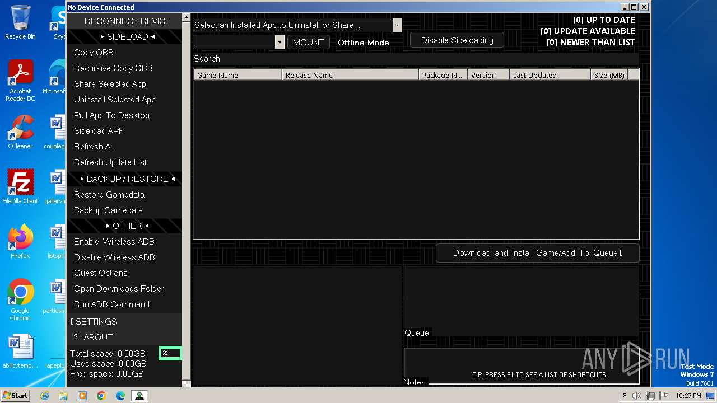Viewport: 717px width, 403px height.
Task: Open the Recycle Bin desktop icon
Action: coord(20,22)
